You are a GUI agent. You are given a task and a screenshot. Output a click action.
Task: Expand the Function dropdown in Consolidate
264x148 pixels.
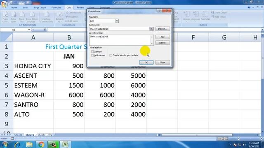coord(117,21)
